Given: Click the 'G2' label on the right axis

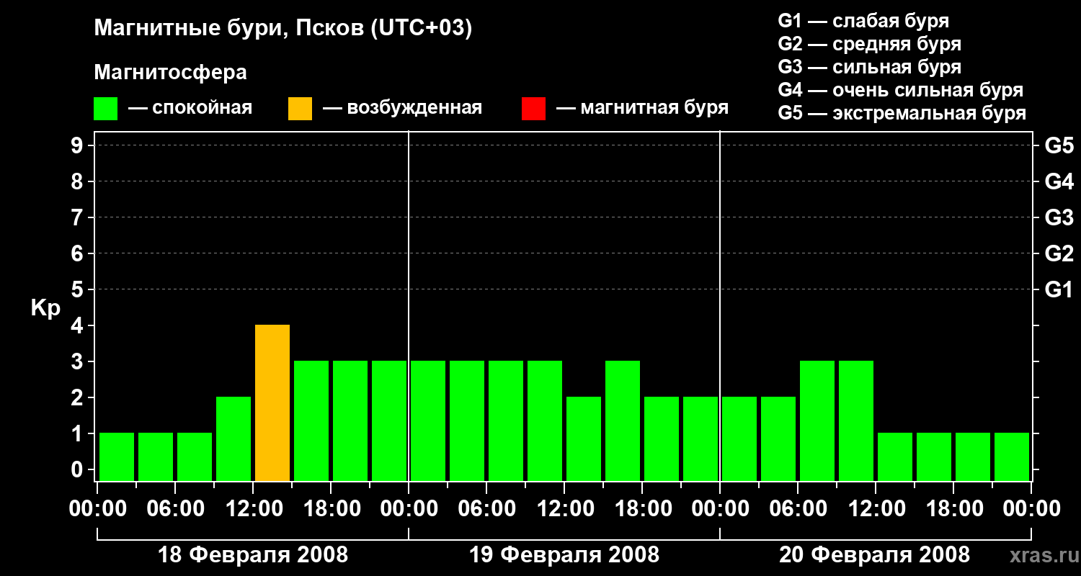Looking at the screenshot, I should (1059, 254).
